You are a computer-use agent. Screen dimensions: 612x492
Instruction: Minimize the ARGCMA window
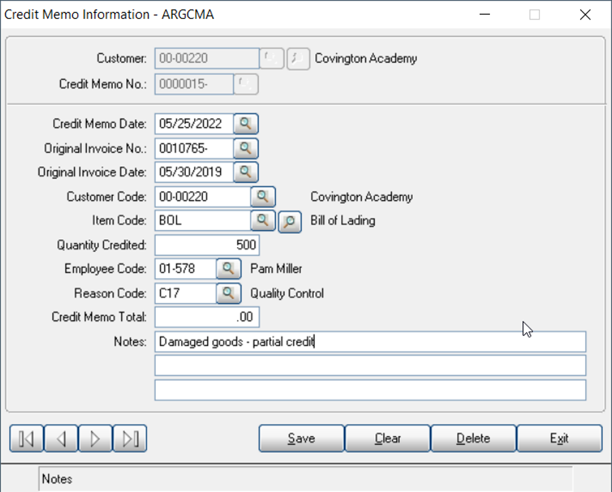tap(485, 15)
